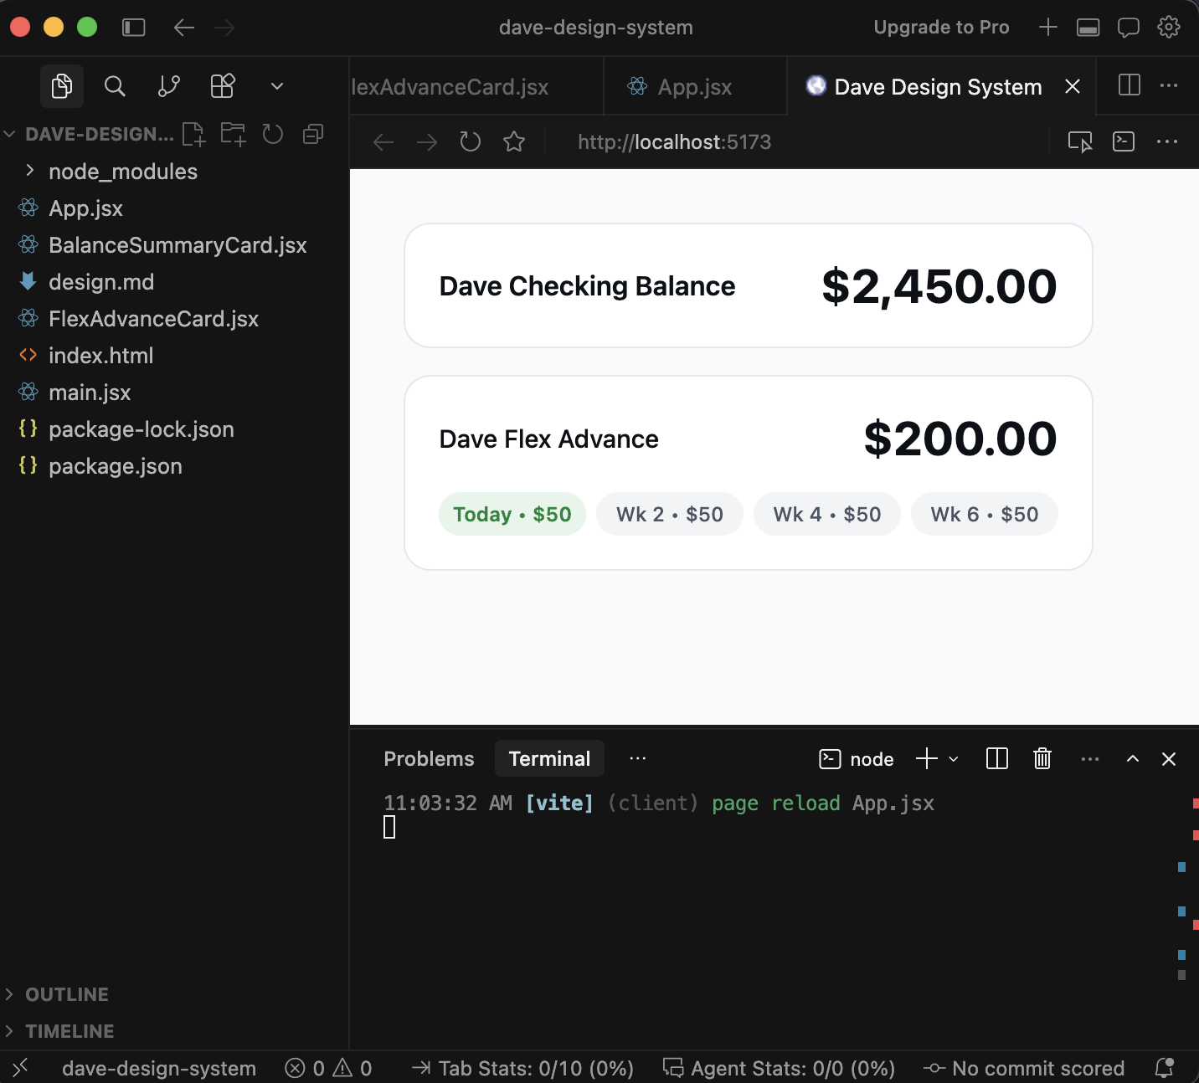
Task: Navigate back in the preview browser
Action: click(383, 142)
